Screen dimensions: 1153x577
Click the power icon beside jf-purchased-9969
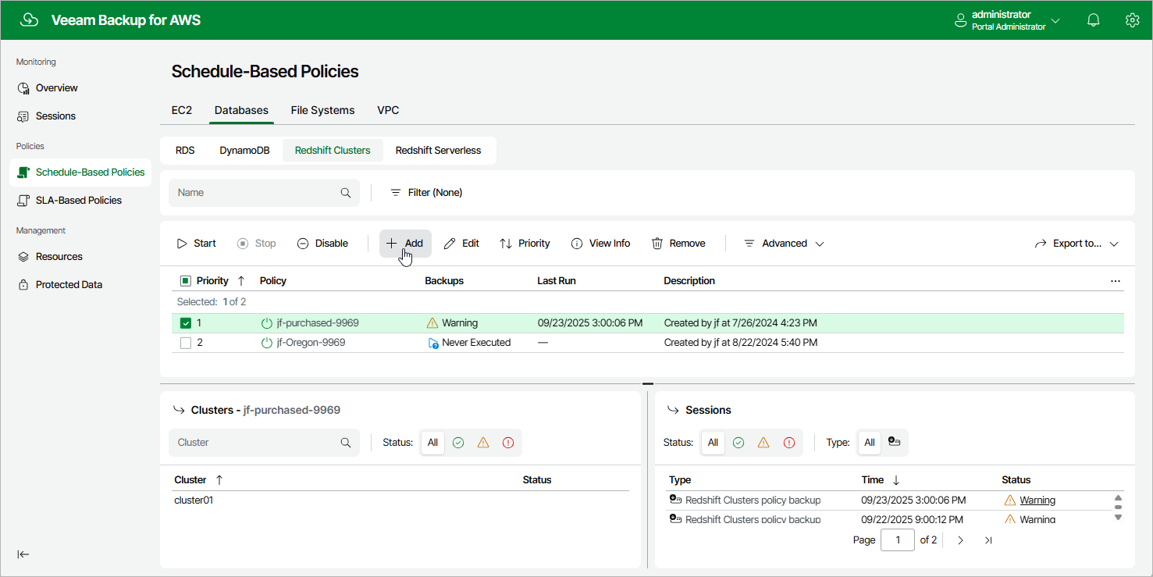click(267, 322)
